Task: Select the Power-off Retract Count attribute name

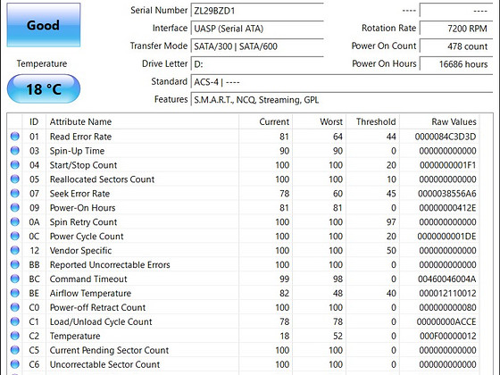Action: pyautogui.click(x=97, y=307)
